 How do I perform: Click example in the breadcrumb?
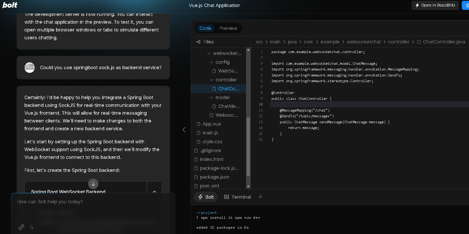(330, 42)
